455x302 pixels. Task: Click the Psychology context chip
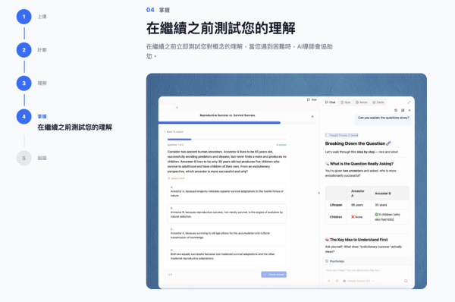click(335, 261)
